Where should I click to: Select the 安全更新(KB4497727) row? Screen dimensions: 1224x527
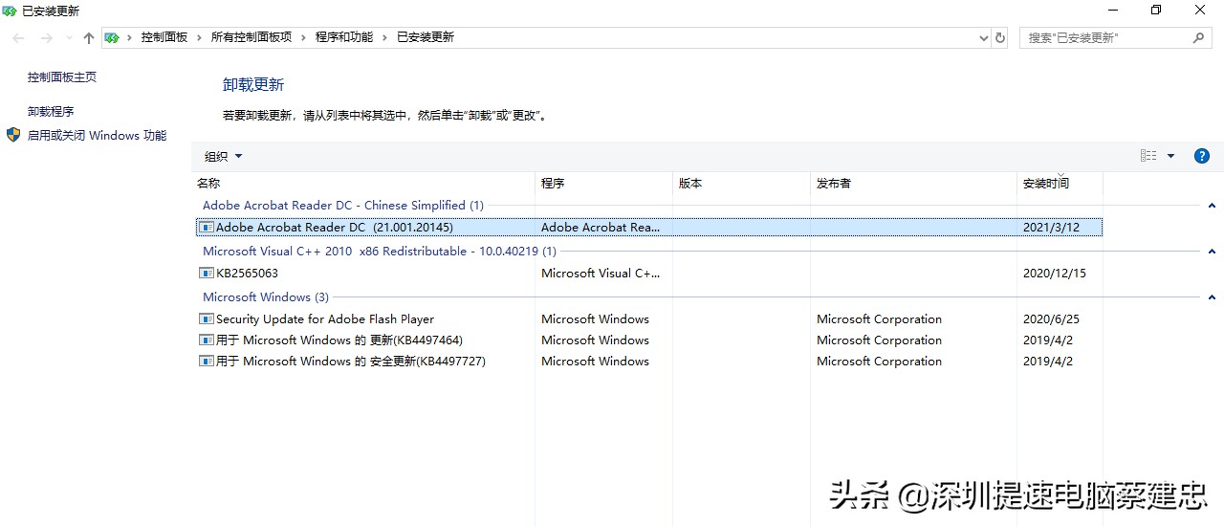[649, 361]
